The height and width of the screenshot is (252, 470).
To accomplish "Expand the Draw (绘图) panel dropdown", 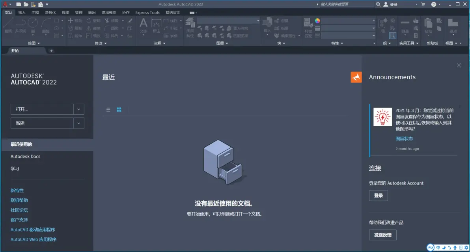I will (34, 43).
